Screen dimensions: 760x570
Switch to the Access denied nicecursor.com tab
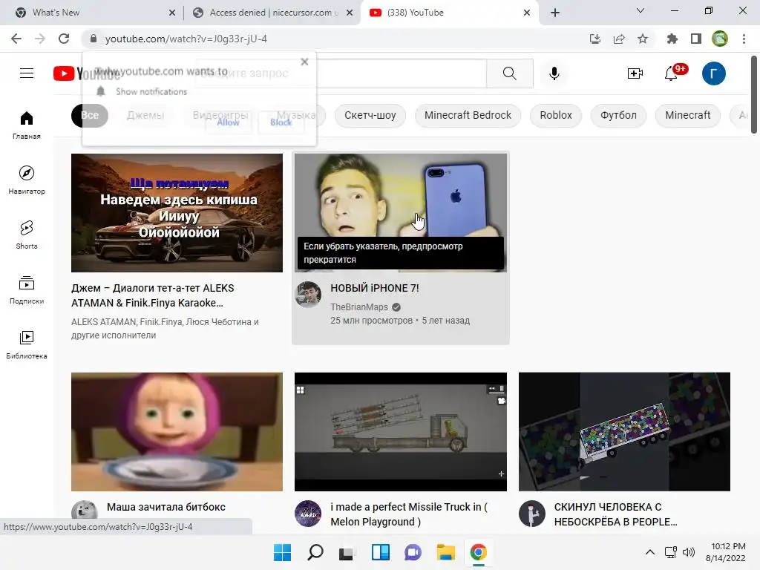(270, 13)
